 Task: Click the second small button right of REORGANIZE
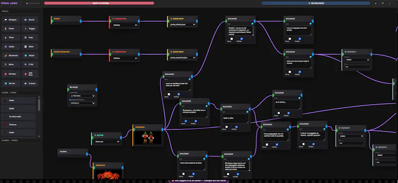pos(383,3)
